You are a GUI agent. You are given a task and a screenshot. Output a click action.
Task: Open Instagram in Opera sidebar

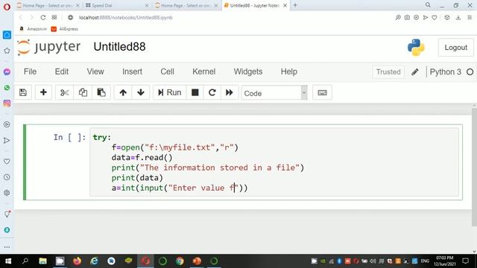(x=7, y=103)
